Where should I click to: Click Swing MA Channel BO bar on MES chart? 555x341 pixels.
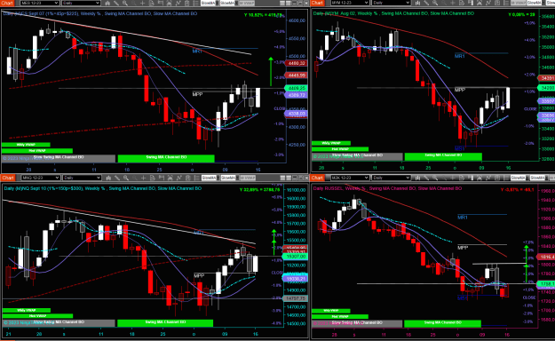(x=166, y=157)
